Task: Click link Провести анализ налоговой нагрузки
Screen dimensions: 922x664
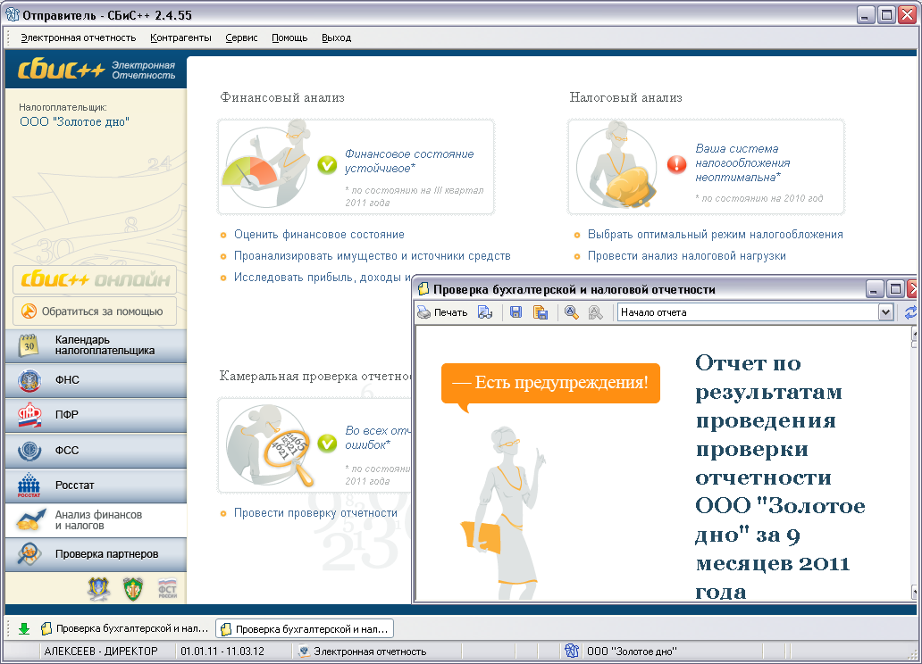Action: point(687,255)
